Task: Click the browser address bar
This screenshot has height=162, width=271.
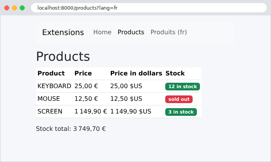Action: 149,8
